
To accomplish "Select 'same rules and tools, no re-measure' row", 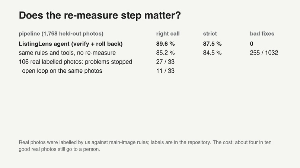I will (67, 53).
